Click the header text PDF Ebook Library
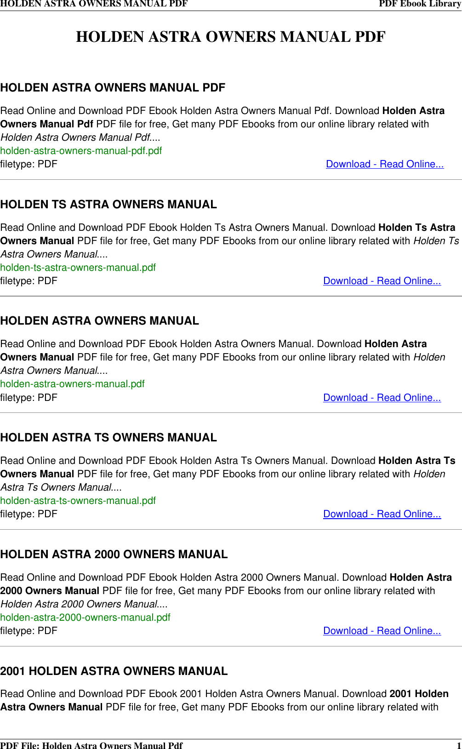 420,4
